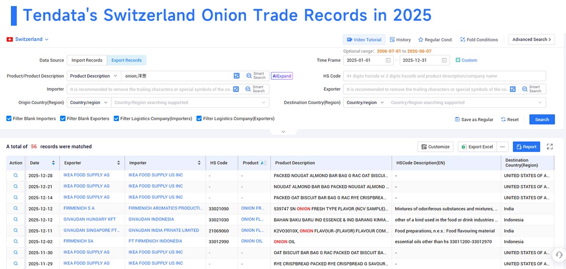The width and height of the screenshot is (566, 269).
Task: Click the fullscreen expand icon
Action: tap(550, 147)
